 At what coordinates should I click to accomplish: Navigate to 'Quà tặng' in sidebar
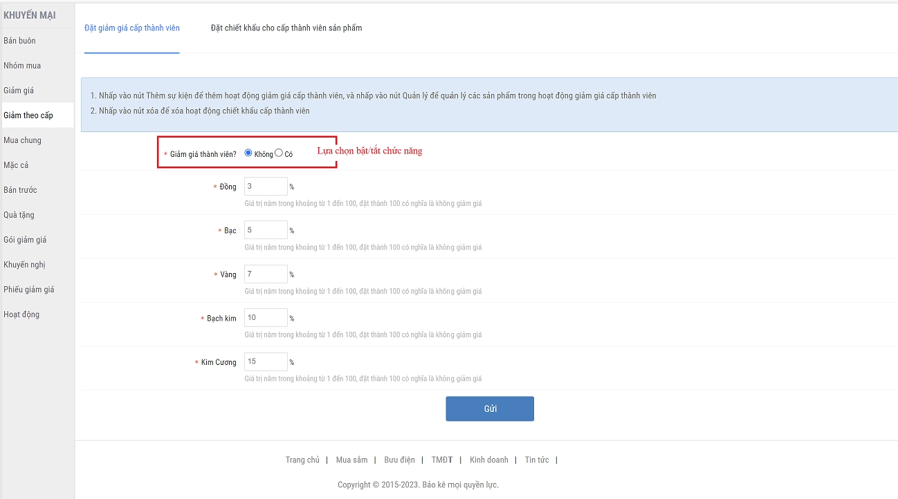[19, 215]
